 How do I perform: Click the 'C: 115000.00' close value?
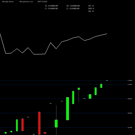pos(51,9)
